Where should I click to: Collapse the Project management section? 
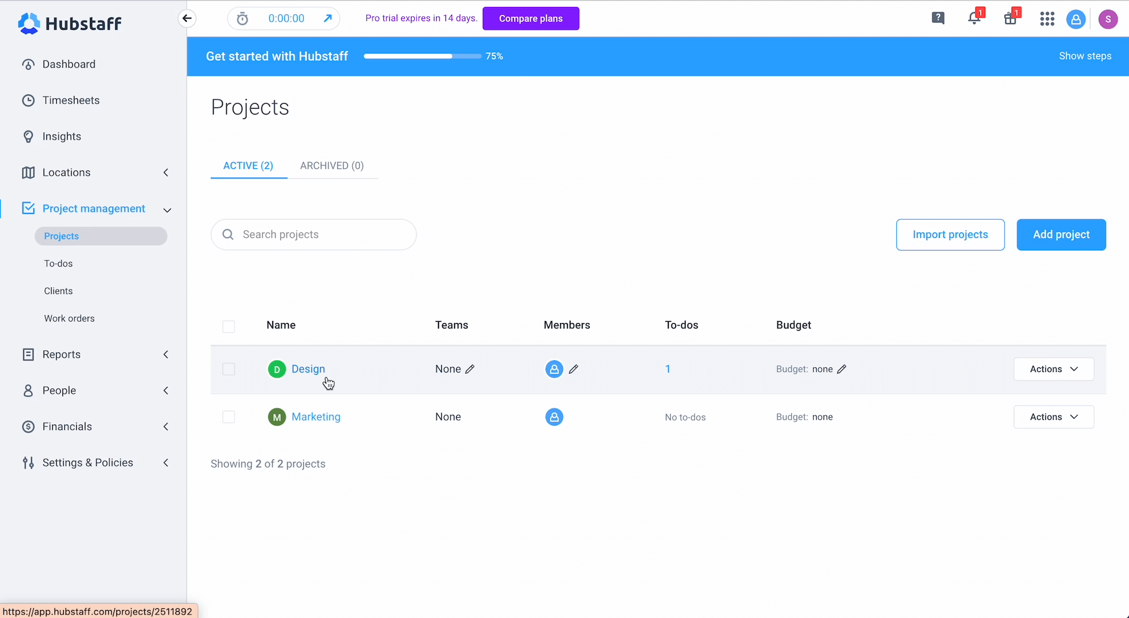click(167, 210)
